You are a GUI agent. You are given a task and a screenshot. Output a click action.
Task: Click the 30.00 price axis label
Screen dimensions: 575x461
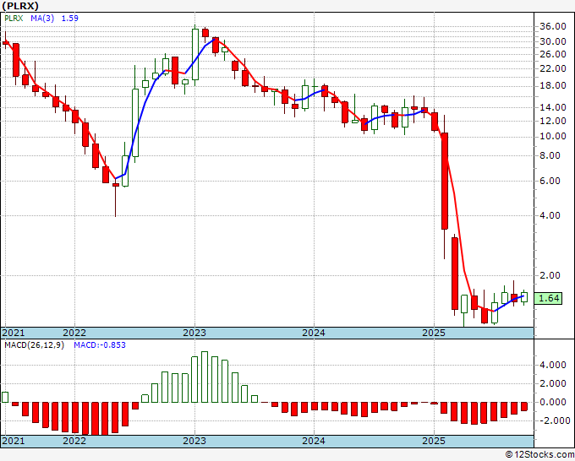(553, 41)
